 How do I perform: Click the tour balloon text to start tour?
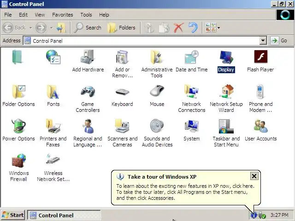pos(185,192)
